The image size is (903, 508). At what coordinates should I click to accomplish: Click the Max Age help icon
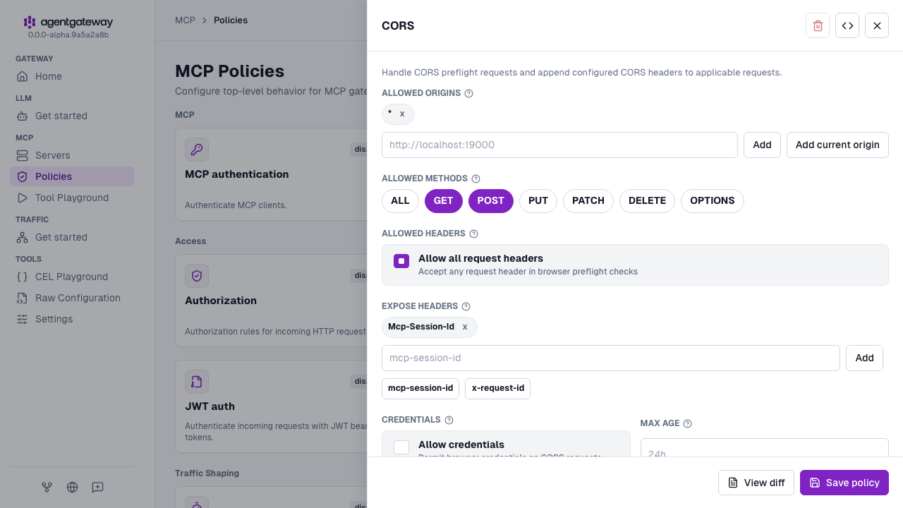coord(688,423)
